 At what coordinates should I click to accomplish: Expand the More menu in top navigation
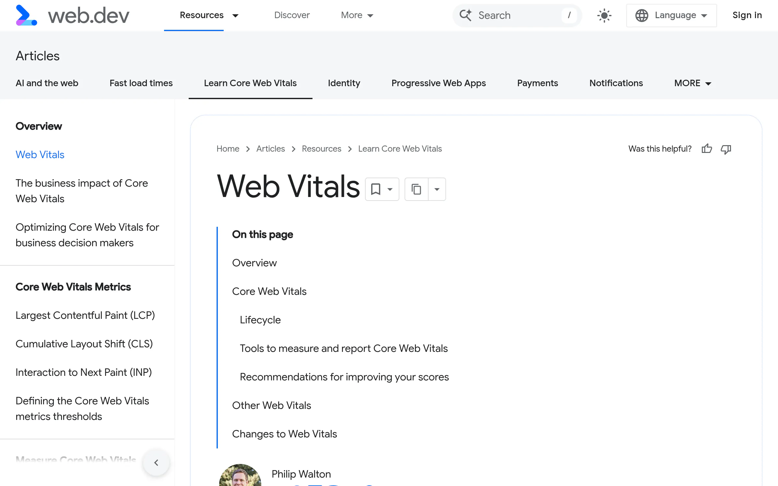coord(357,15)
